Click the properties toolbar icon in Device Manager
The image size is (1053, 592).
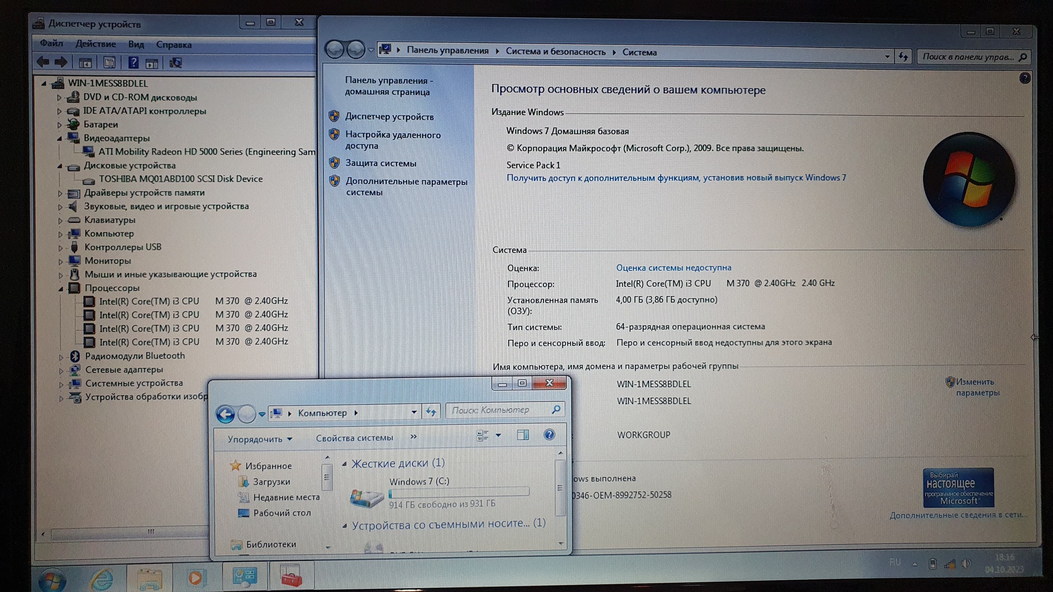(x=109, y=63)
